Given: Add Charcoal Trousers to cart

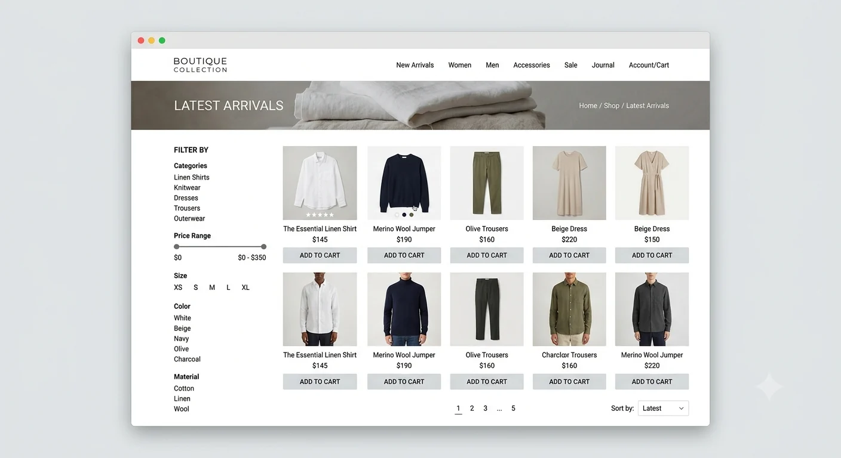Looking at the screenshot, I should 569,382.
